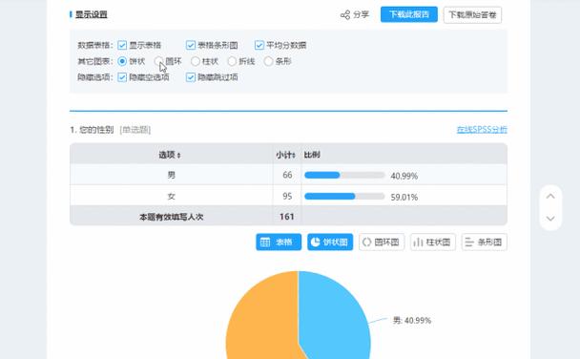Select the 饼状 radio button

(122, 61)
